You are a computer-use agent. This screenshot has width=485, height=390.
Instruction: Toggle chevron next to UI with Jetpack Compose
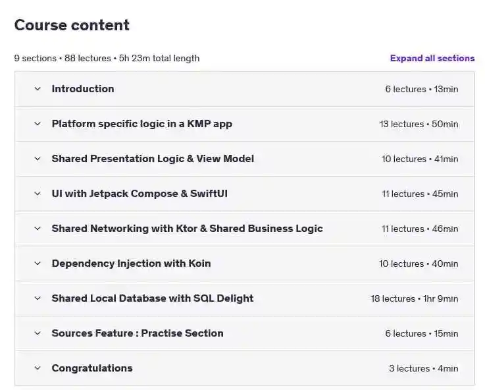38,194
